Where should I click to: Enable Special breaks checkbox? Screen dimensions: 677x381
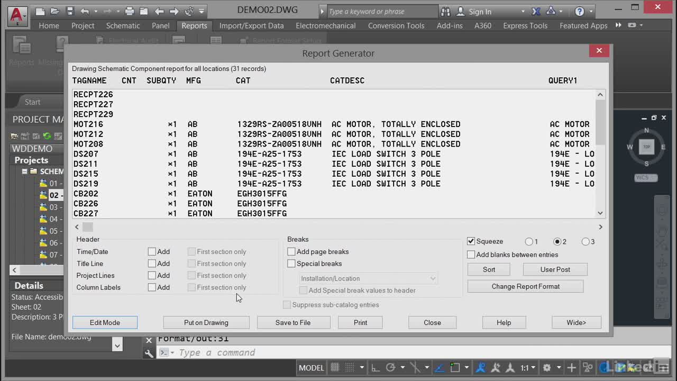tap(291, 264)
